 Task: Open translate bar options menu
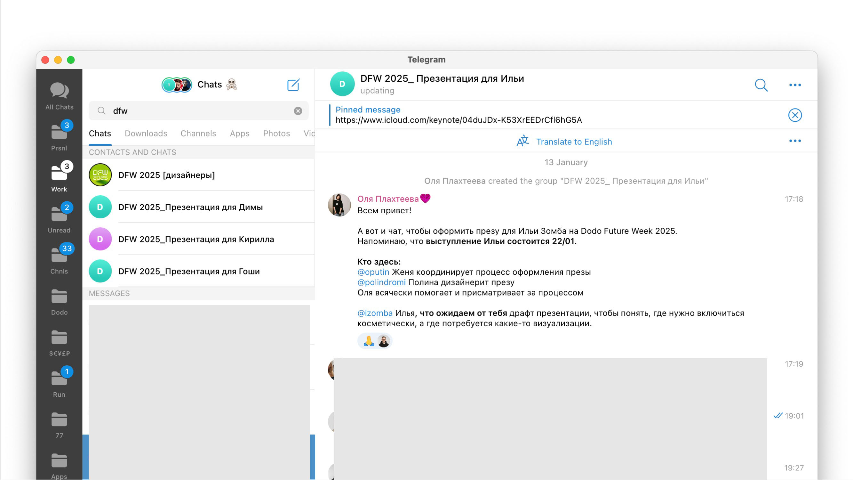(x=795, y=141)
